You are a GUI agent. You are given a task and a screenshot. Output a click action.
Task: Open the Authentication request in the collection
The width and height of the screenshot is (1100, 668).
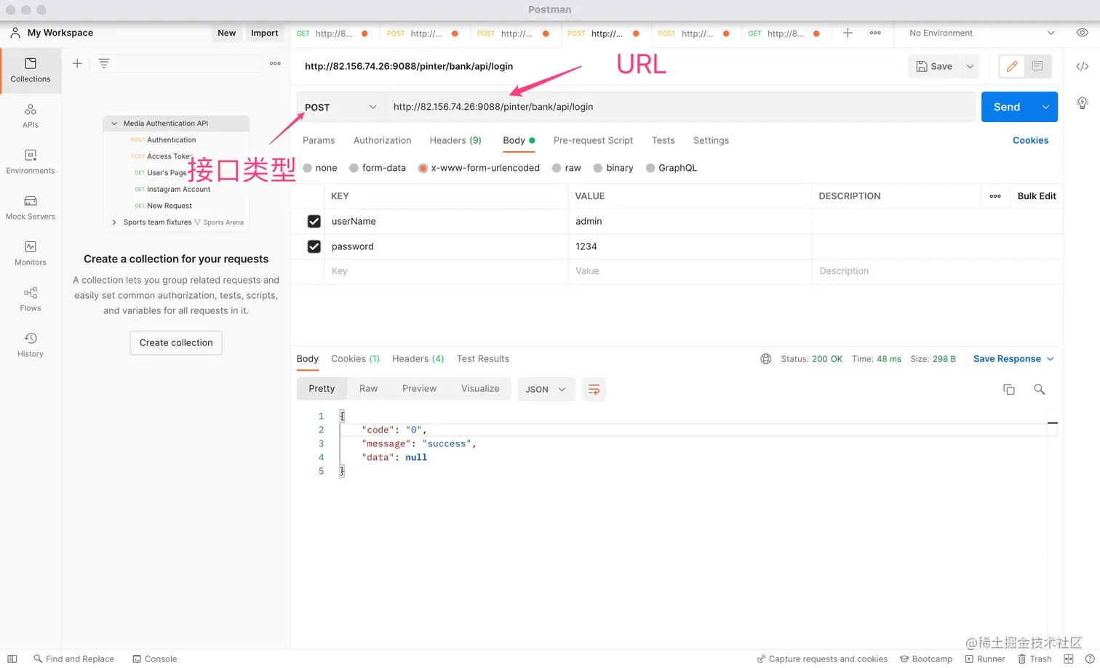171,140
